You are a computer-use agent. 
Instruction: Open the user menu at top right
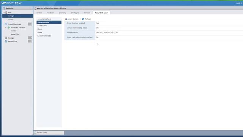click(239, 3)
